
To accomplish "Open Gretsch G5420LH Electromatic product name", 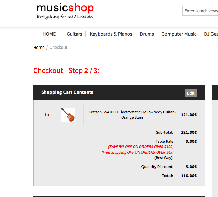I will point(132,115).
